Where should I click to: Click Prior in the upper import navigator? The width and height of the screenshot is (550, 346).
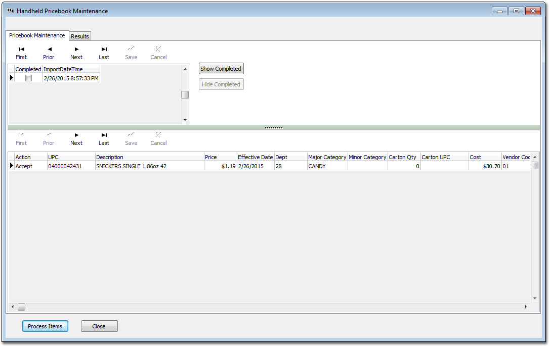[49, 53]
